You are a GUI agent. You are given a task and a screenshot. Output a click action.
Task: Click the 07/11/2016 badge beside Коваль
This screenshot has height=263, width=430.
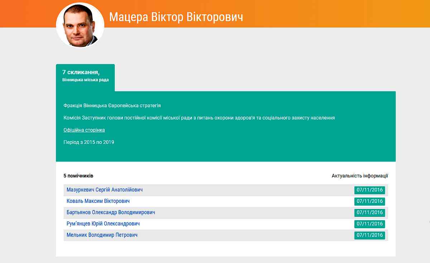point(369,201)
